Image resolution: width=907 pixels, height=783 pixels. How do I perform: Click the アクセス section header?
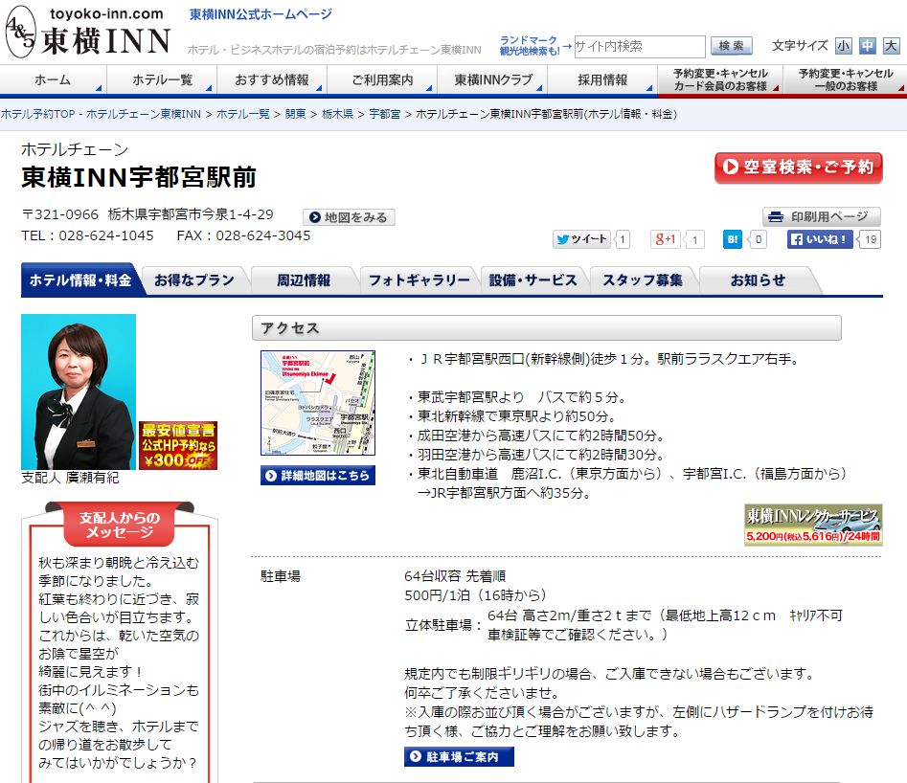[x=547, y=328]
